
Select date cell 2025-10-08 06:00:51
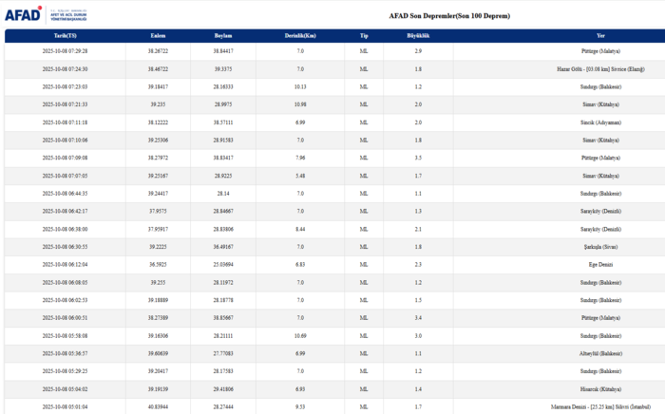click(x=65, y=318)
